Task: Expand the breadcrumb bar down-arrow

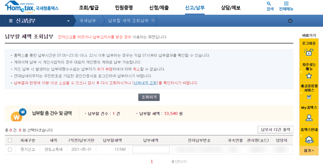Action: (x=290, y=21)
